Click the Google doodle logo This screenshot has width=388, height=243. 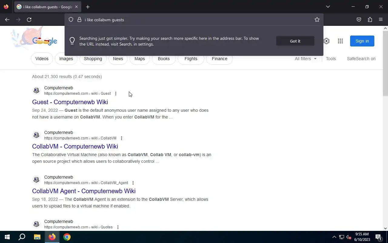(x=34, y=38)
